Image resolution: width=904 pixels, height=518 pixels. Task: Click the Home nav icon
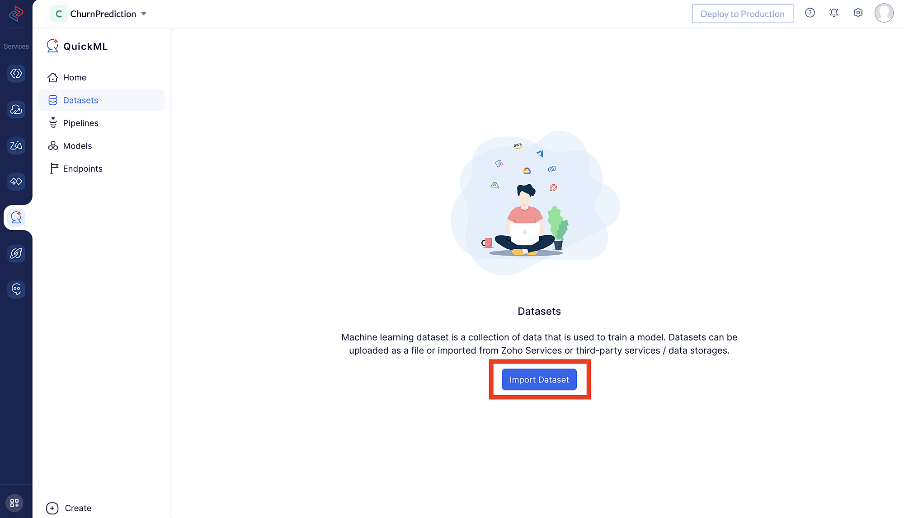[53, 78]
